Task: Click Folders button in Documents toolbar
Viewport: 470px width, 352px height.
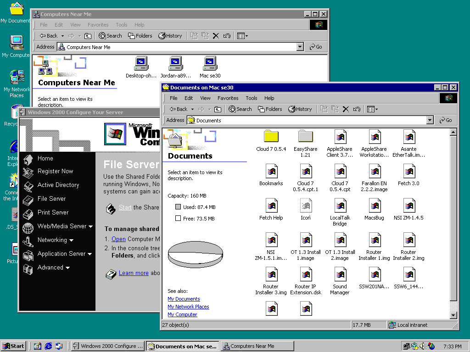Action: (270, 109)
